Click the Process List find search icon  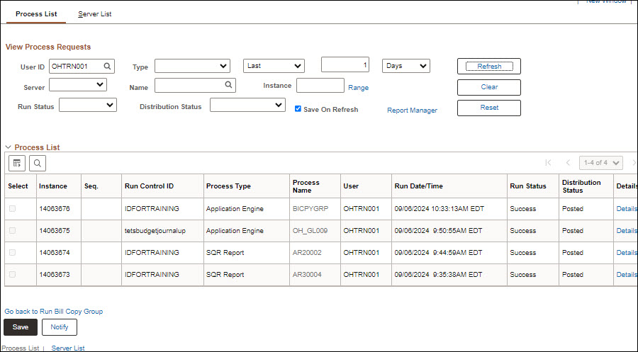(x=38, y=163)
